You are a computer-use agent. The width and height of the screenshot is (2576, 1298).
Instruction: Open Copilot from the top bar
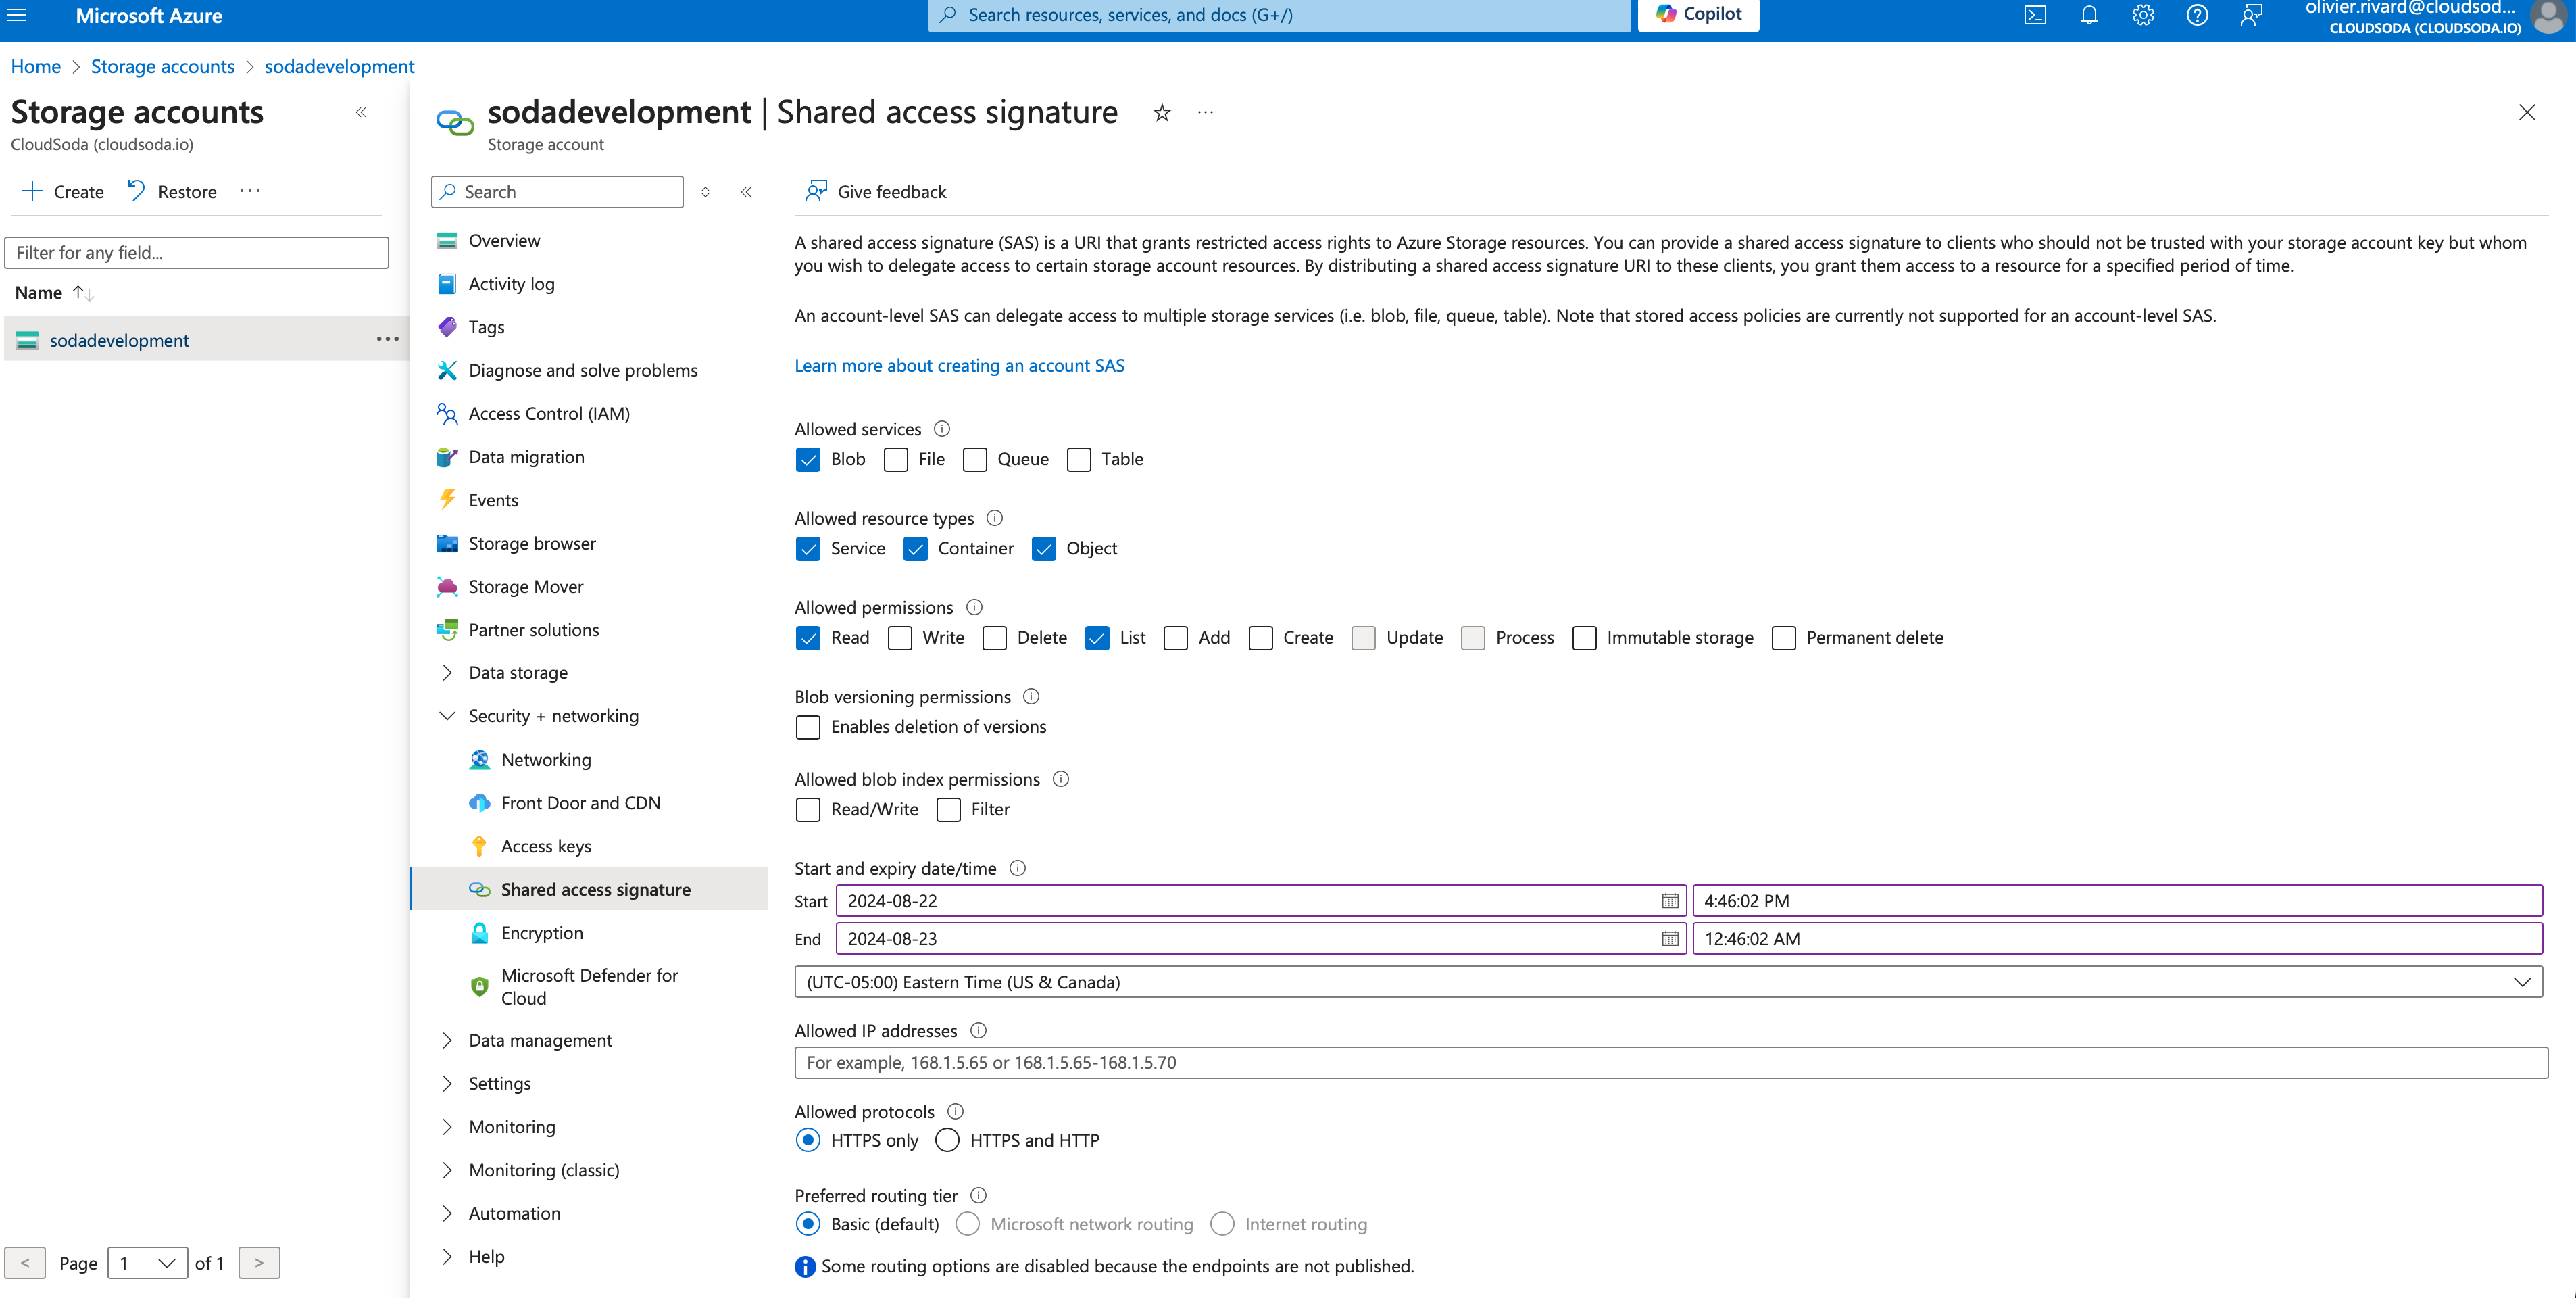tap(1698, 14)
